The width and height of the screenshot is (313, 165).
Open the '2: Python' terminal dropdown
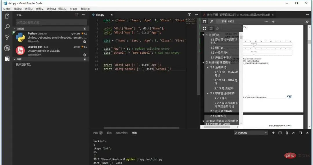251,133
